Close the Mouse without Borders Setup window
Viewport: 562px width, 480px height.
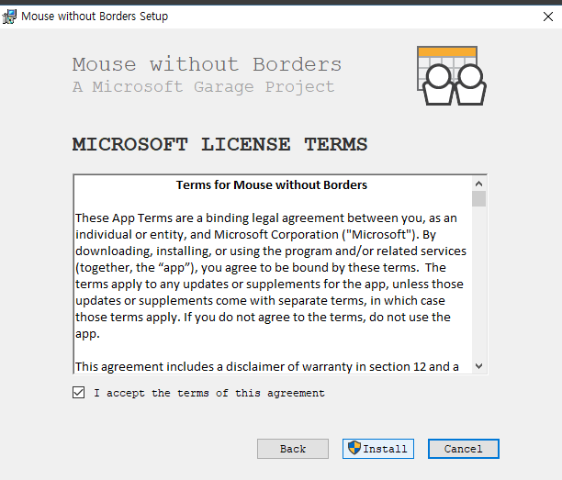click(x=547, y=17)
